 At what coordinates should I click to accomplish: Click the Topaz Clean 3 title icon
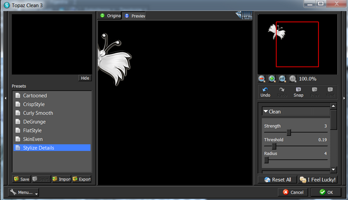coord(7,5)
